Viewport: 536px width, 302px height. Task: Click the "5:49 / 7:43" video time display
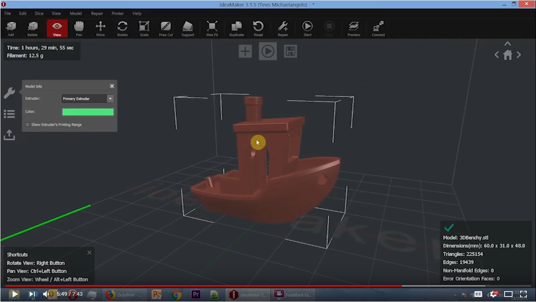[x=69, y=294]
